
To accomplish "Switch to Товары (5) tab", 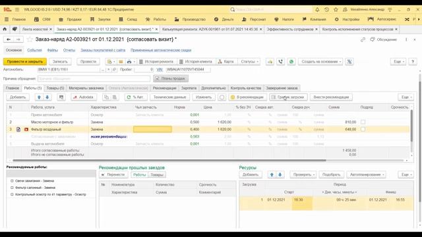I will point(55,88).
